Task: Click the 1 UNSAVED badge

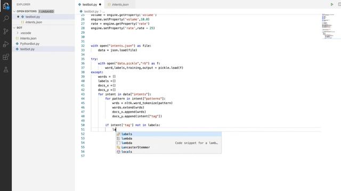Action: [46, 11]
